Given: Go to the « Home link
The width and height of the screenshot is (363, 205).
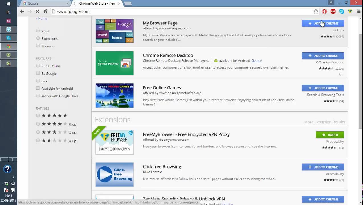Looking at the screenshot, I should [42, 18].
